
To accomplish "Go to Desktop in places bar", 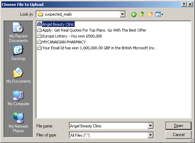I will (18, 53).
